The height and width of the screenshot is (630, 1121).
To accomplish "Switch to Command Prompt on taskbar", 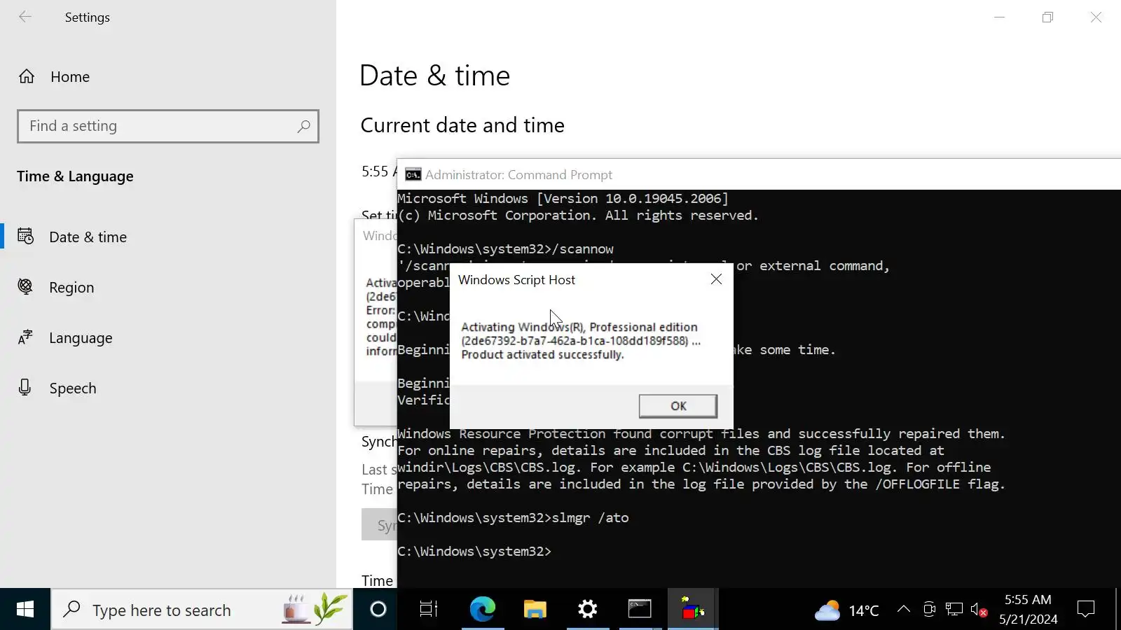I will (x=640, y=610).
